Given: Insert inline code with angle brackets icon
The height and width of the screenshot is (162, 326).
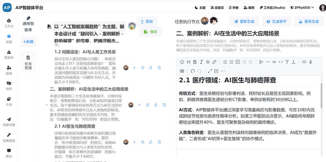Looking at the screenshot, I should click(280, 62).
